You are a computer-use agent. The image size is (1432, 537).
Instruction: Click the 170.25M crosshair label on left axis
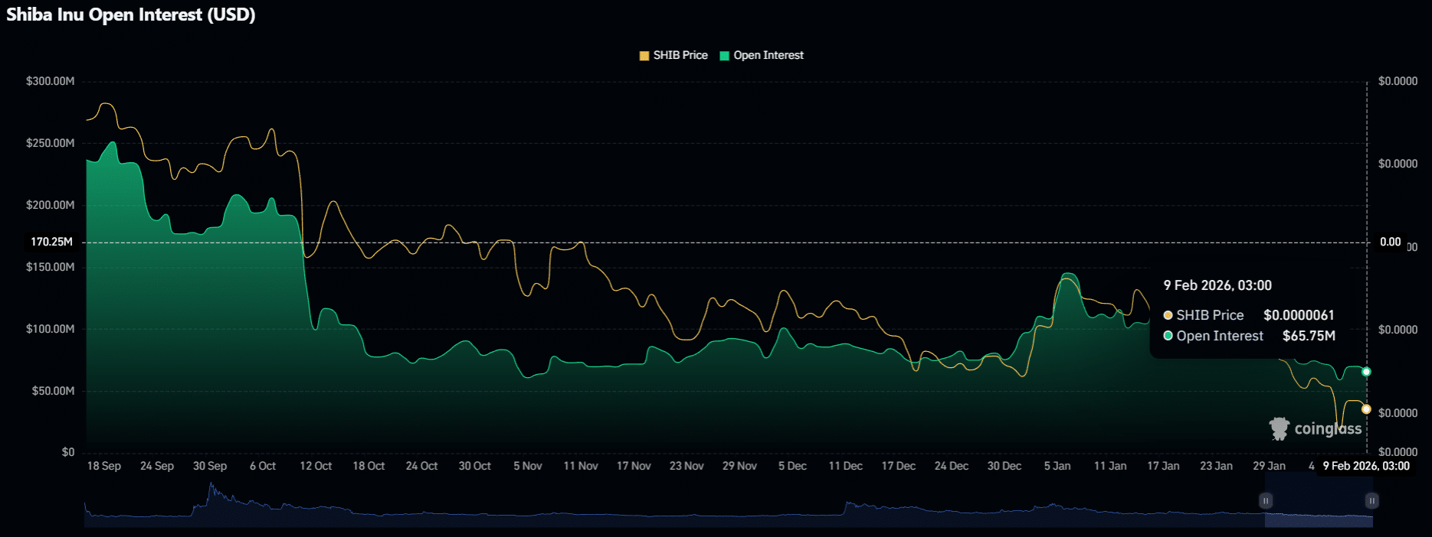(x=52, y=242)
